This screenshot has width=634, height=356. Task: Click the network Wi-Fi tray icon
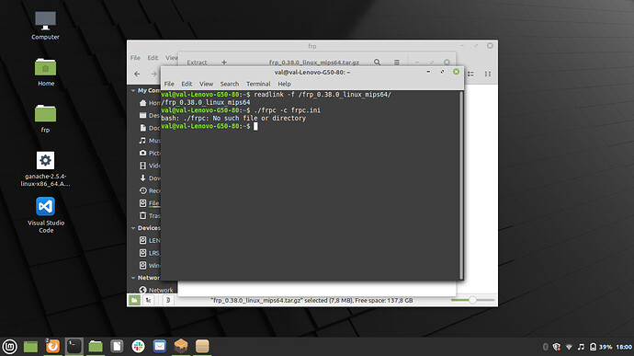click(x=569, y=347)
